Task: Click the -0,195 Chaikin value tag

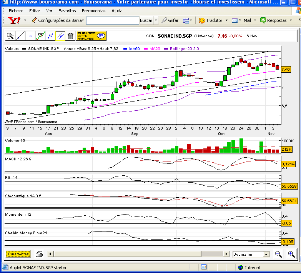Action: [288, 241]
